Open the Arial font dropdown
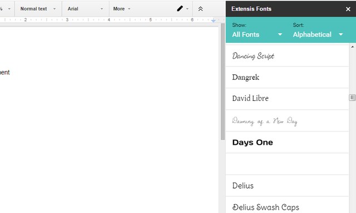356x213 pixels. (x=85, y=9)
